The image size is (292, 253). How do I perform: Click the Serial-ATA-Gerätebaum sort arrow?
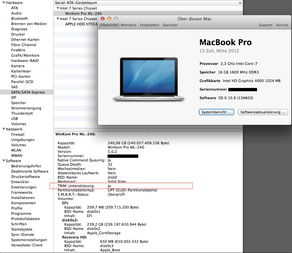click(x=240, y=3)
